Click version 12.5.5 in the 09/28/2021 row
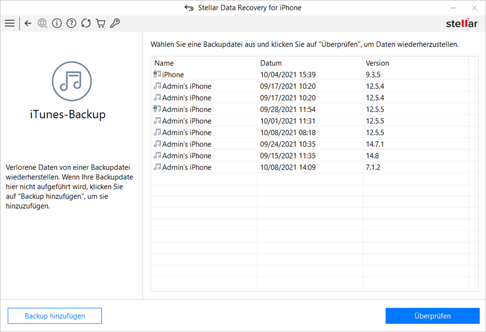 [375, 110]
